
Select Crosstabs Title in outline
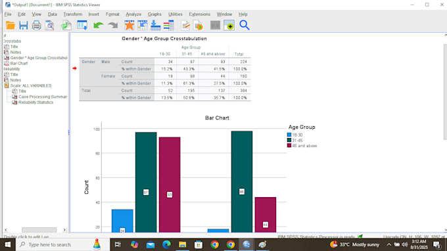[x=14, y=47]
